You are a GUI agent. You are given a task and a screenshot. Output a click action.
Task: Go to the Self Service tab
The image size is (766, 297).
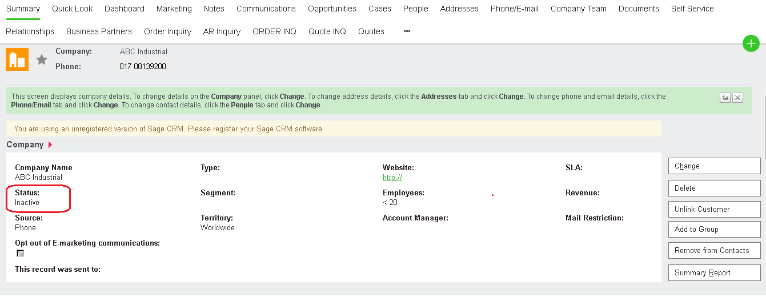coord(692,9)
